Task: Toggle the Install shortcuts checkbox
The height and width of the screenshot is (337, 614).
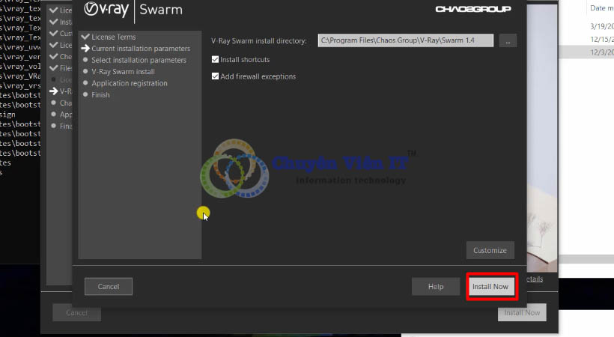Action: 216,60
